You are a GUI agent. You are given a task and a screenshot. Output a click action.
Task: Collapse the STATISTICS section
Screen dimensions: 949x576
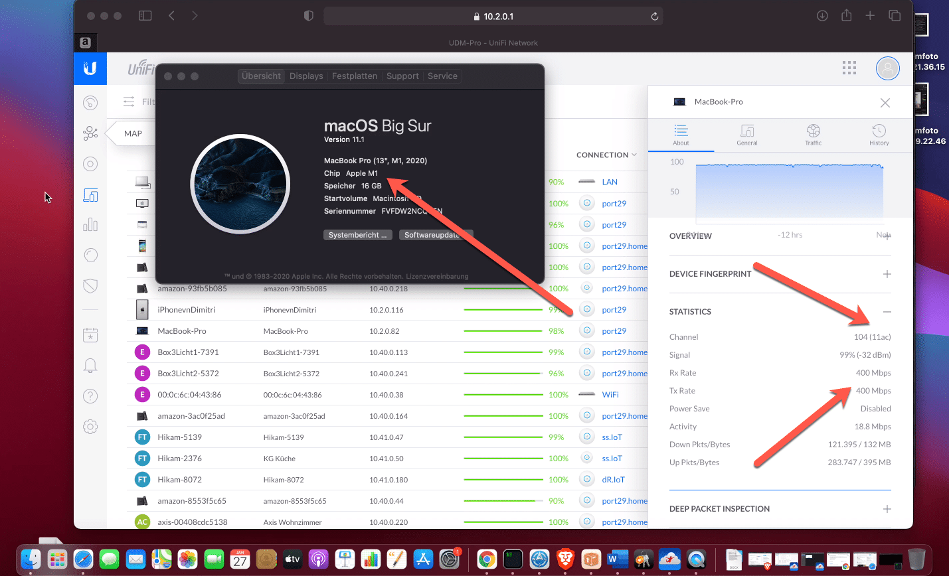[x=887, y=312]
